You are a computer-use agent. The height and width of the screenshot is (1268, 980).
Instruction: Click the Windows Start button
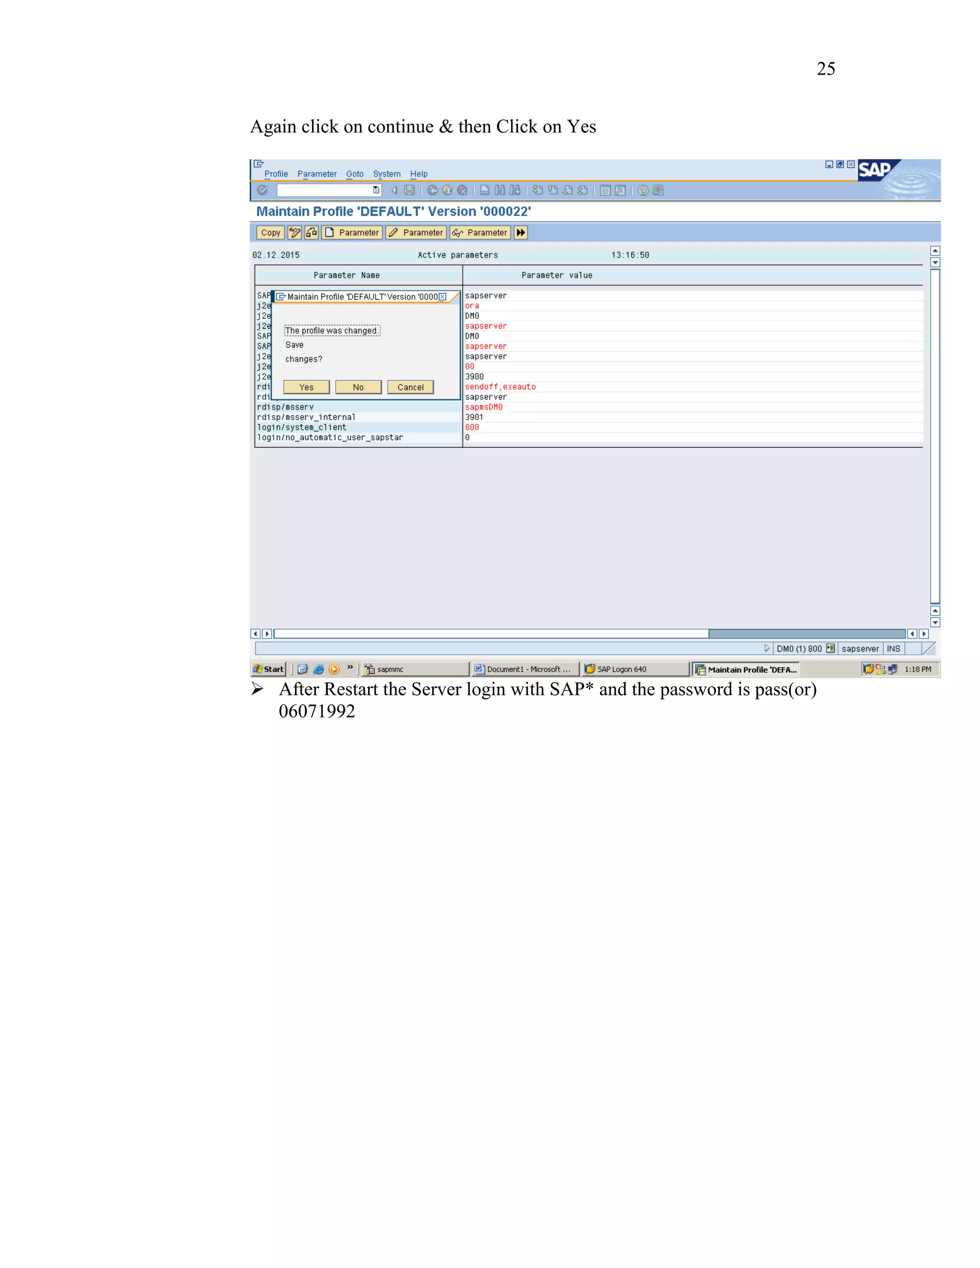click(x=268, y=669)
